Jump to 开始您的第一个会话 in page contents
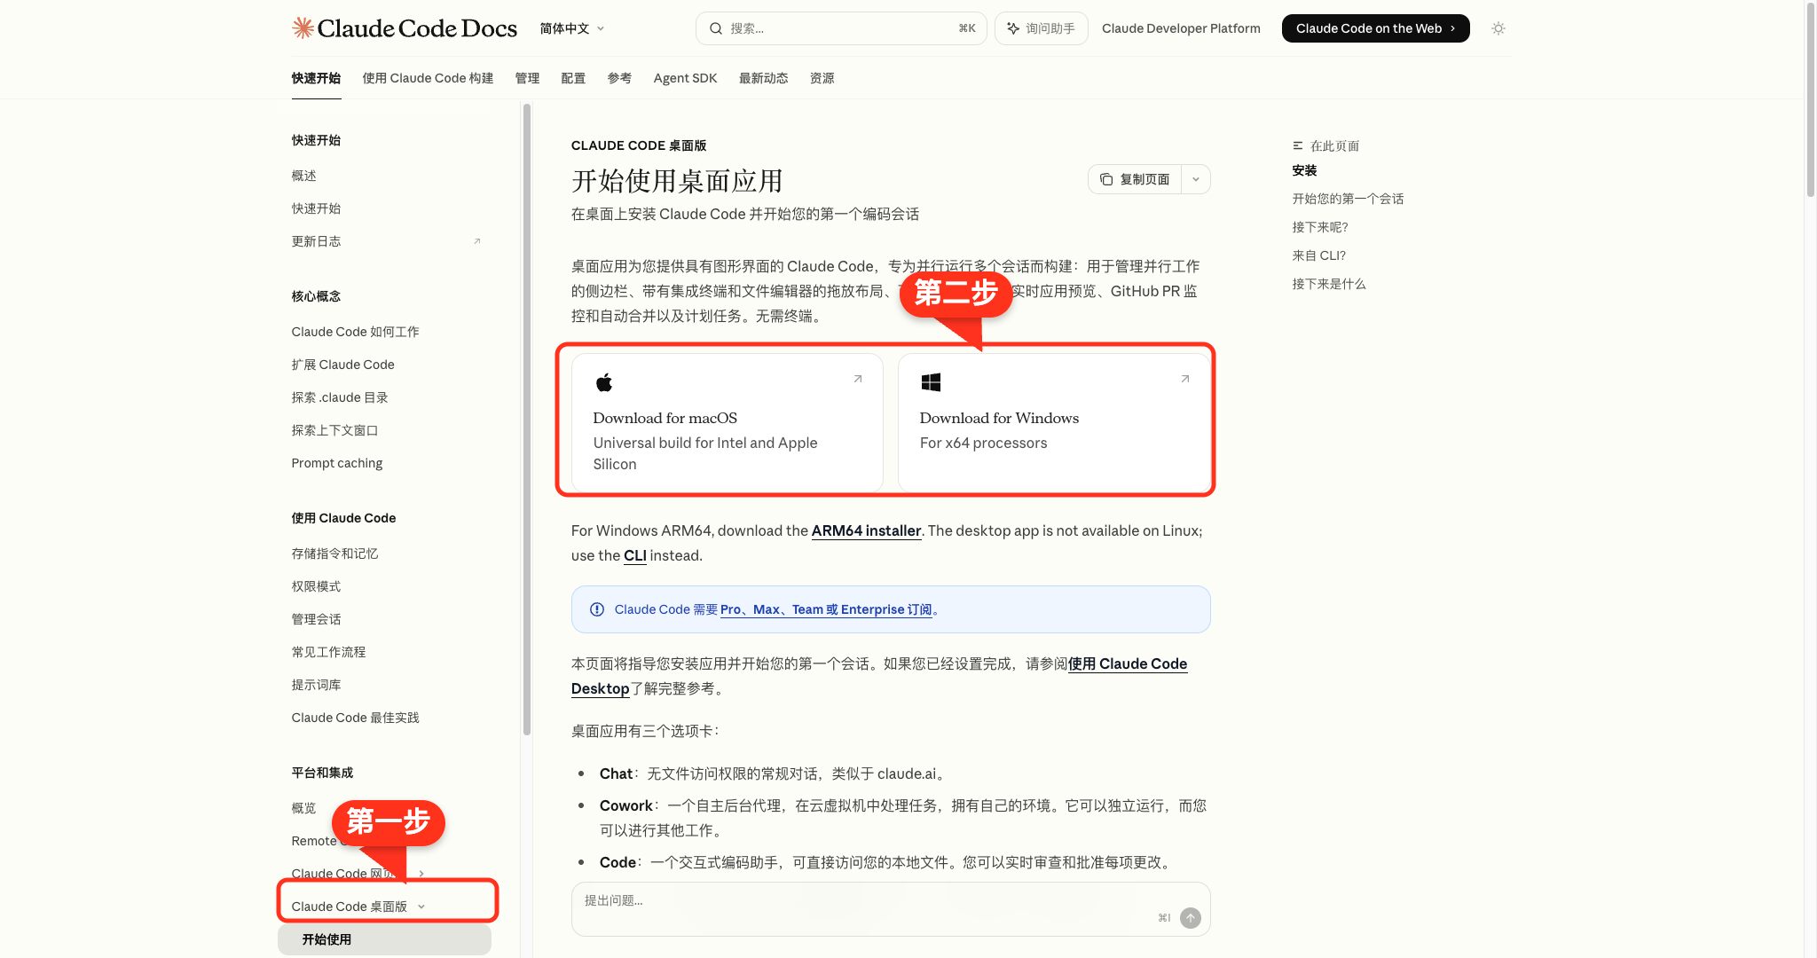 1348,199
